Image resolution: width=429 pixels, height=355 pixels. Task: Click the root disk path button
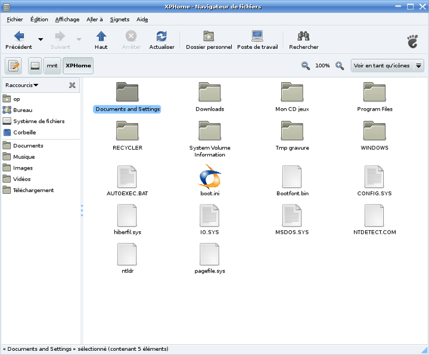pyautogui.click(x=35, y=65)
